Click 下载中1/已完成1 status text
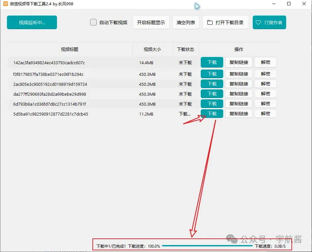Screen dimensions: 312x252 pos(111,246)
